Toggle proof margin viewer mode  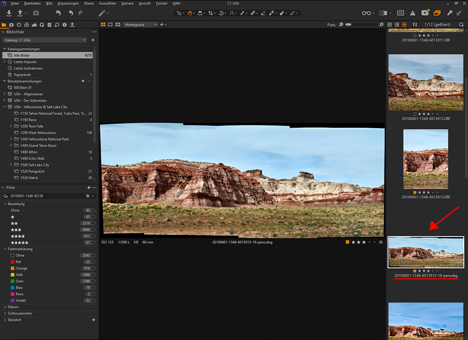point(118,25)
